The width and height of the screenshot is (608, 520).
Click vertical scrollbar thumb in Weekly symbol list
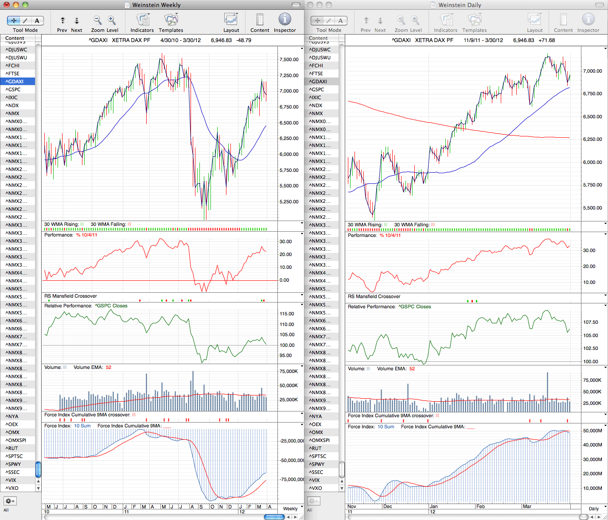pyautogui.click(x=38, y=469)
